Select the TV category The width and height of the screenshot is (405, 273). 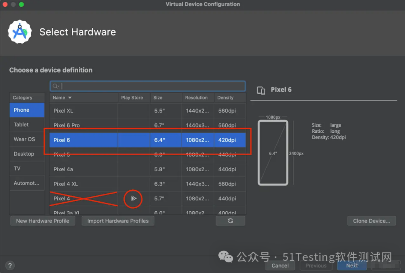click(27, 168)
